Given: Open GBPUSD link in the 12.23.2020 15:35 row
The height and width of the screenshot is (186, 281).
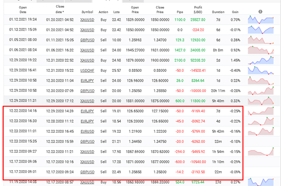Looking at the screenshot, I should click(x=87, y=142).
